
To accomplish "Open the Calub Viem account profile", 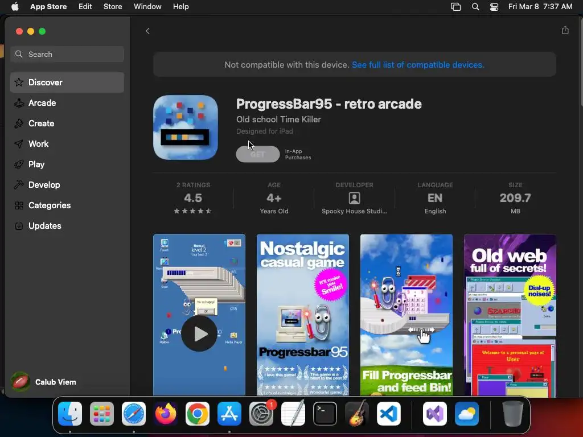I will (x=44, y=382).
